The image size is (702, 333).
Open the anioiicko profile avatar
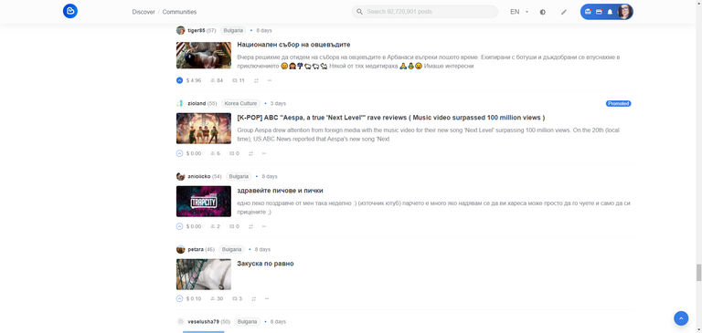[x=180, y=176]
